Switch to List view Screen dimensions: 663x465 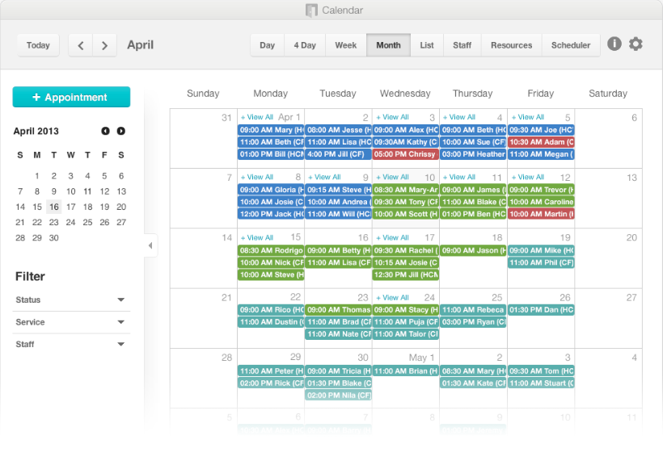(427, 45)
